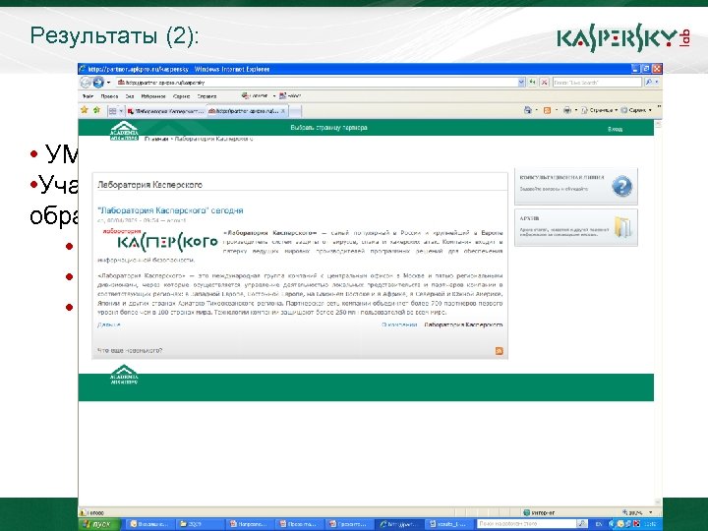Click the Kaspersky lab logo on the slide
Image resolution: width=708 pixels, height=531 pixels.
tap(623, 38)
